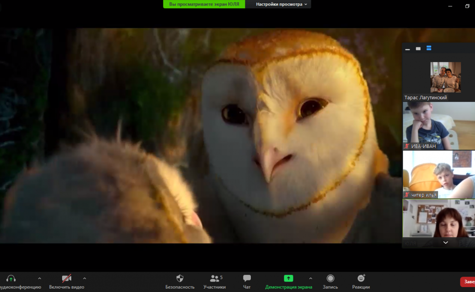Open the Чат chat panel
The image size is (475, 292).
point(247,281)
